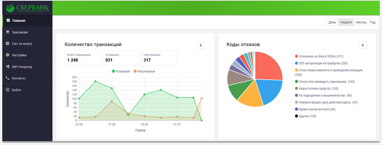Switch the period to День
382x145 pixels.
(332, 22)
